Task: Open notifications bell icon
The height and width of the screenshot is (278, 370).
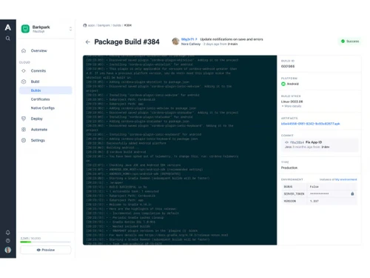Action: [8, 232]
